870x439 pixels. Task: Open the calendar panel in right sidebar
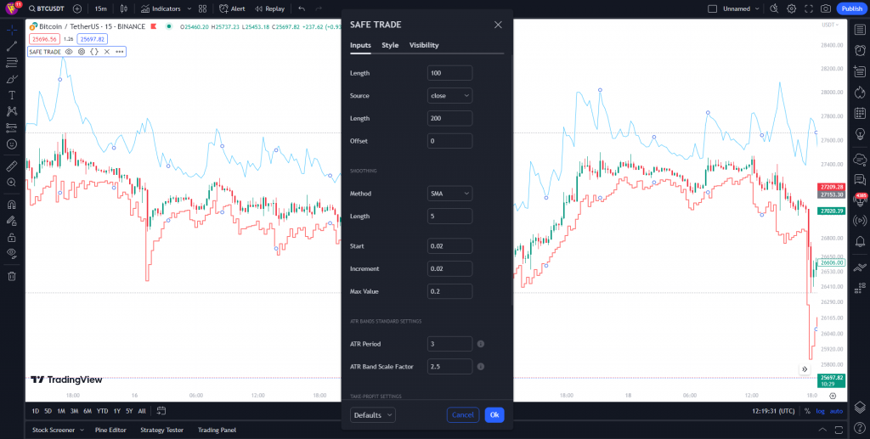(860, 113)
